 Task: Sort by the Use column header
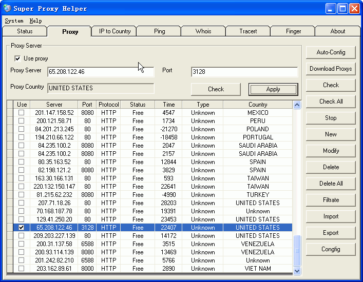(22, 105)
